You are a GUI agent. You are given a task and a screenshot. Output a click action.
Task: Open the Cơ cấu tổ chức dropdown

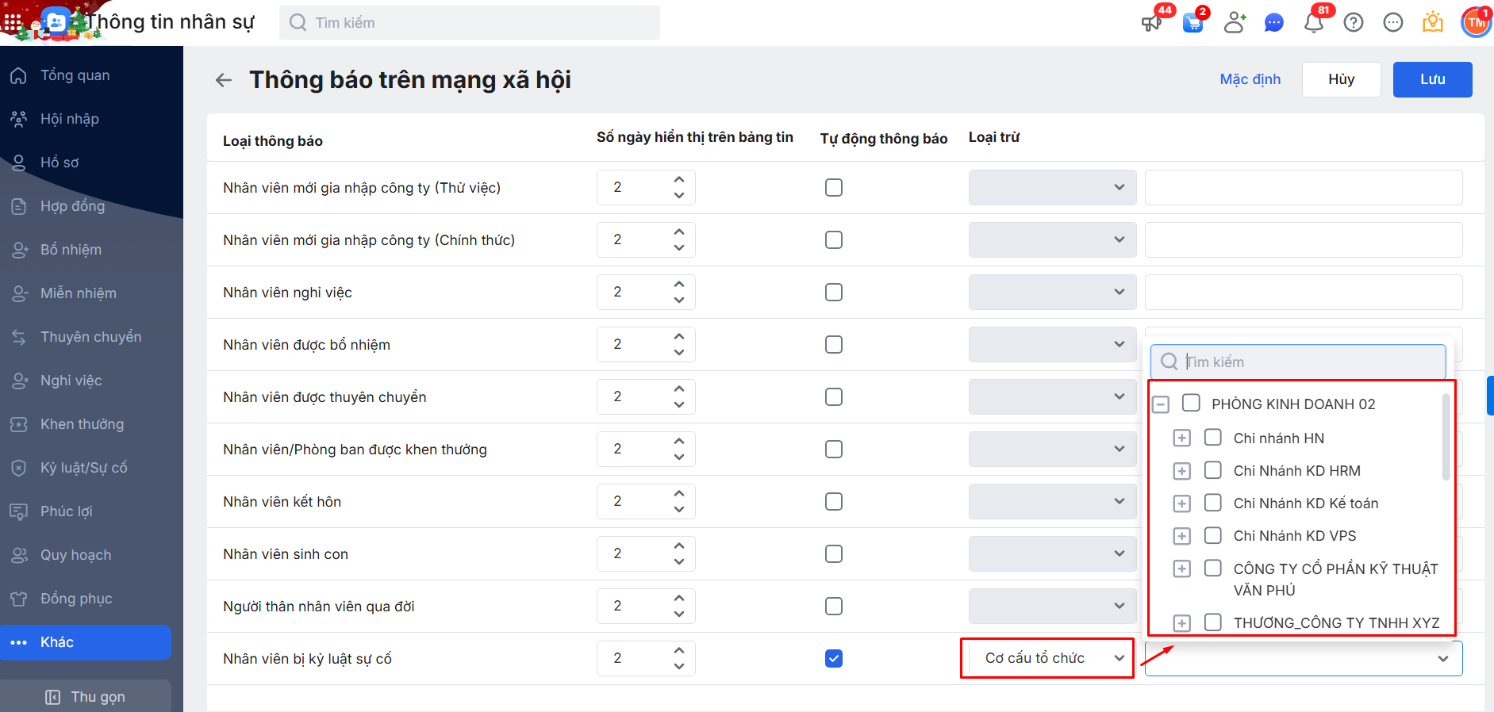[1047, 658]
